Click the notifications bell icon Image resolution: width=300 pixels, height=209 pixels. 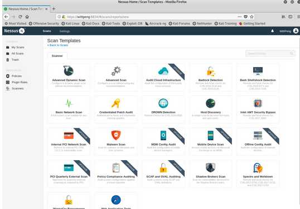click(x=273, y=31)
